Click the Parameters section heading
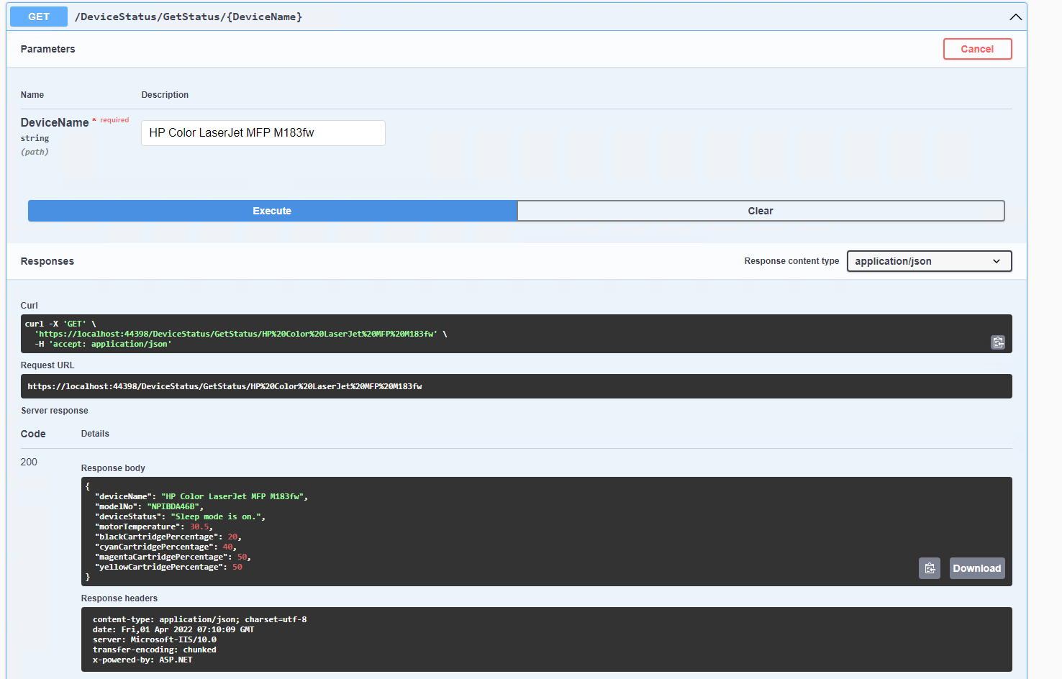Image resolution: width=1062 pixels, height=679 pixels. (x=47, y=49)
